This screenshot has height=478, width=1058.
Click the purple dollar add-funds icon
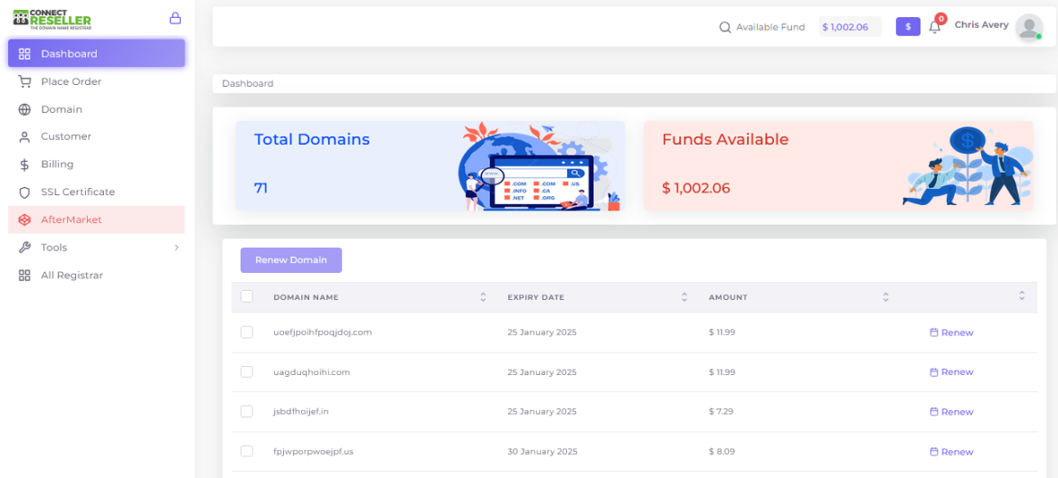[908, 27]
